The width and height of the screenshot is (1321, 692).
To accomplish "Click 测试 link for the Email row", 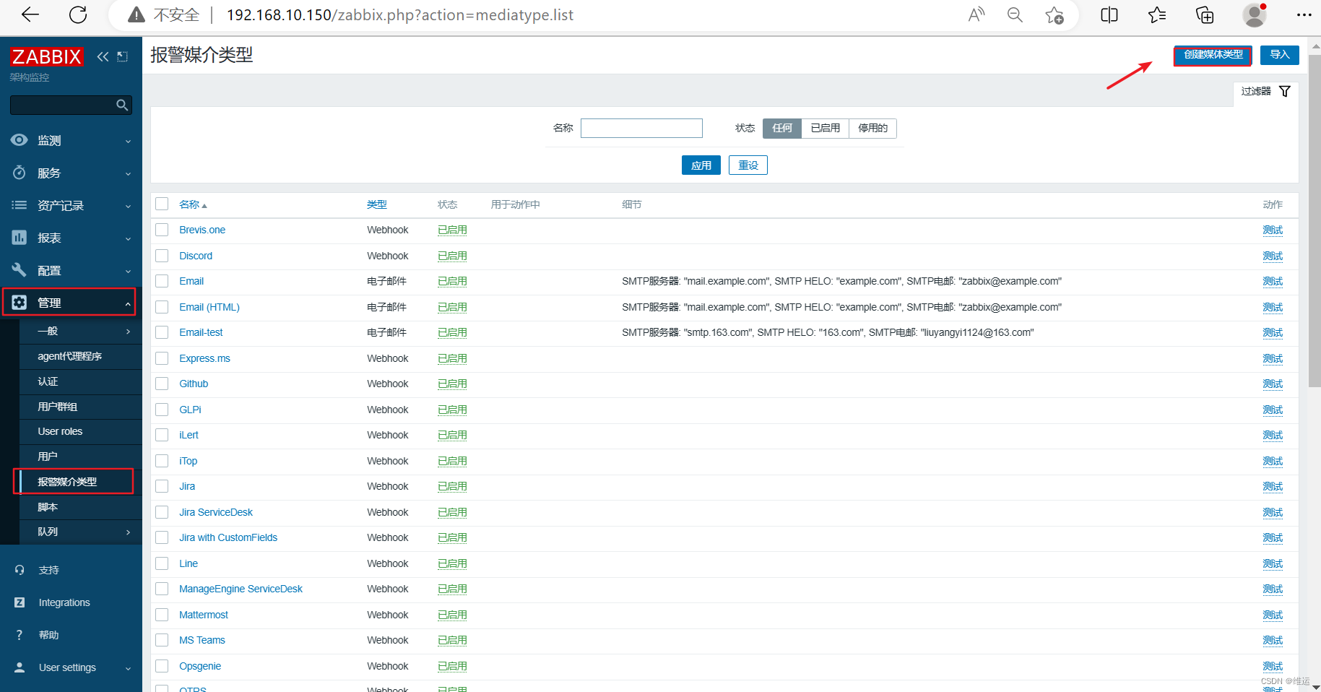I will [1273, 281].
